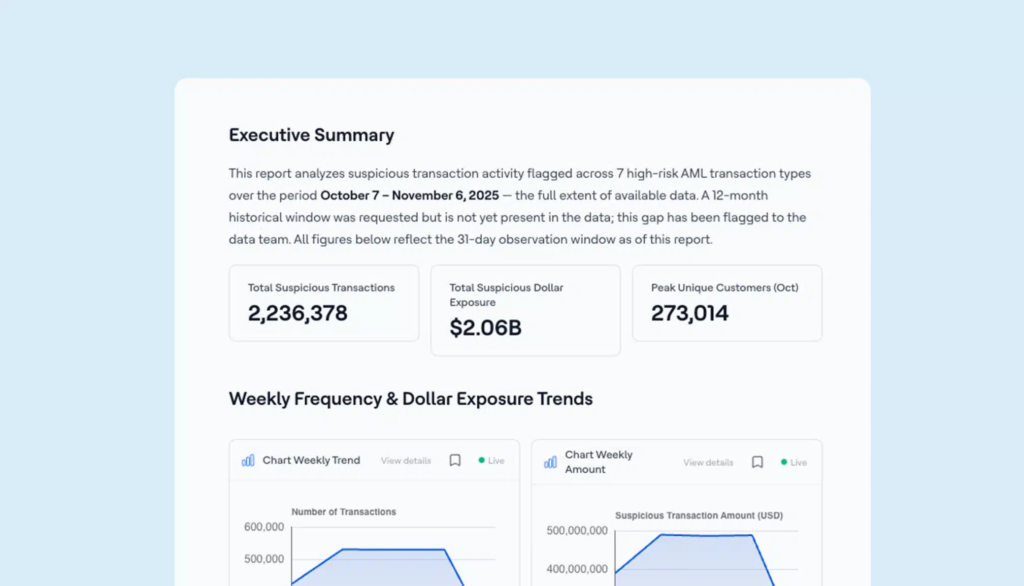The width and height of the screenshot is (1024, 586).
Task: Click the Live status on Chart Weekly Amount
Action: [x=794, y=463]
